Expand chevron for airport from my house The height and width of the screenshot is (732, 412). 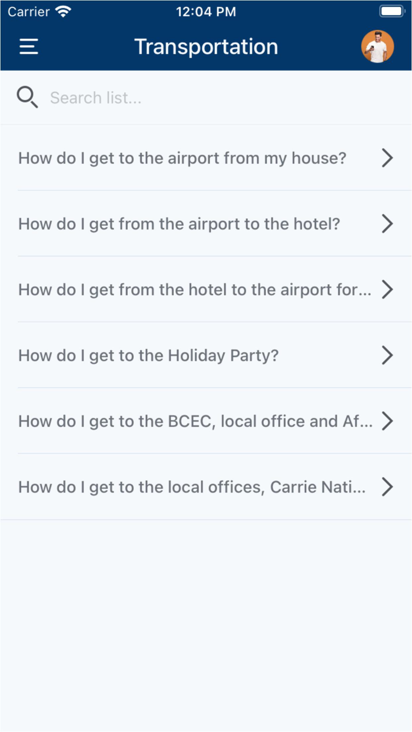[x=387, y=158]
